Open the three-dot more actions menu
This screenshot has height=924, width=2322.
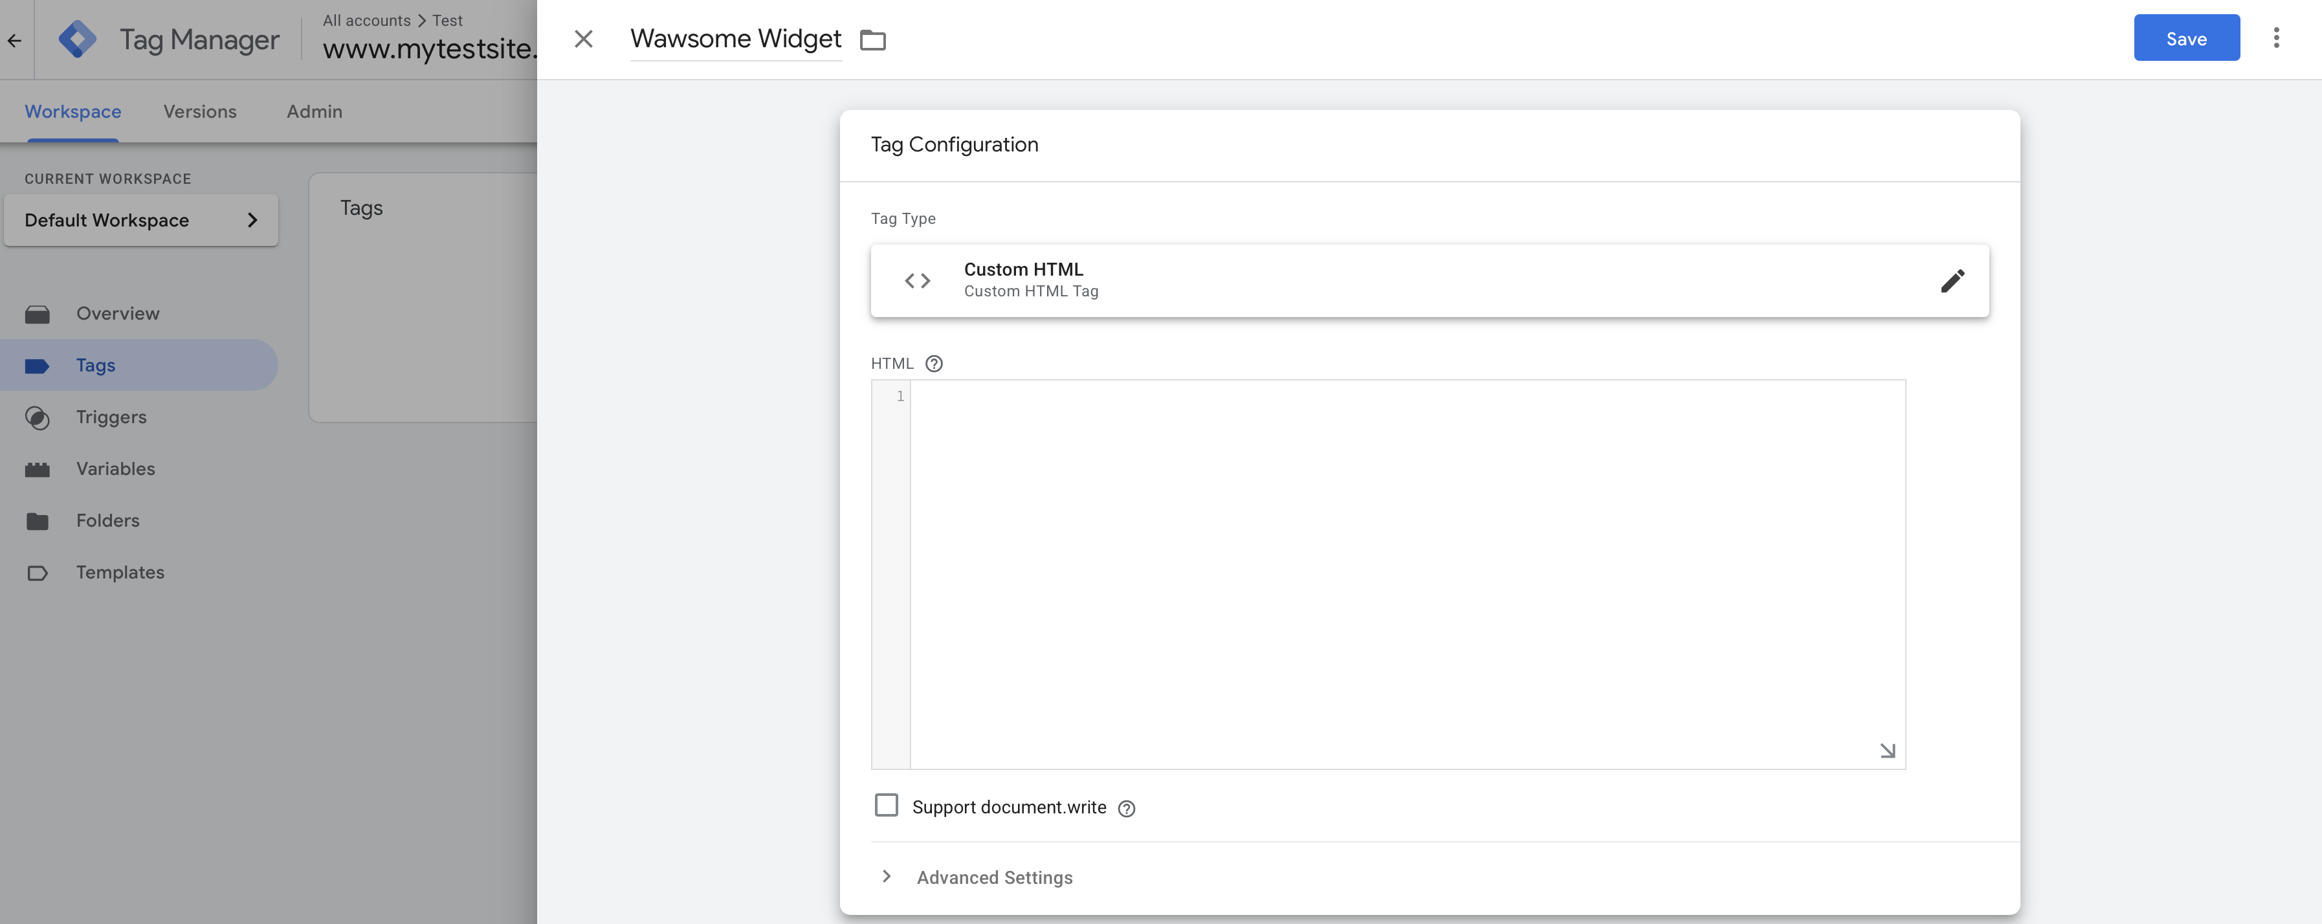point(2275,38)
